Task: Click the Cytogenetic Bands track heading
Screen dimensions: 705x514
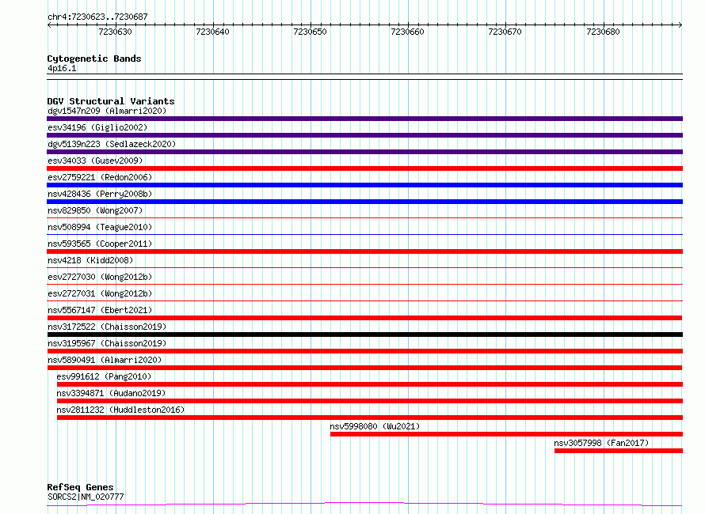Action: 94,59
